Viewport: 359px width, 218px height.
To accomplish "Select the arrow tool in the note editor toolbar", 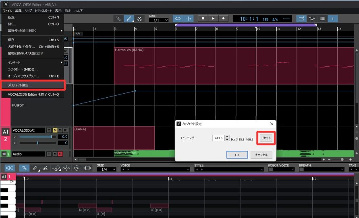I will click(24, 168).
